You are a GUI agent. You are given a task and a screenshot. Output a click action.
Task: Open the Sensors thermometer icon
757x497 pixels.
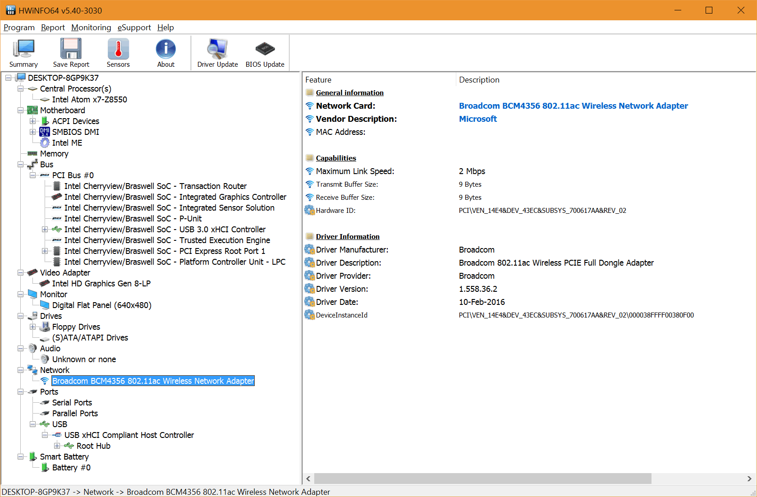pos(118,49)
